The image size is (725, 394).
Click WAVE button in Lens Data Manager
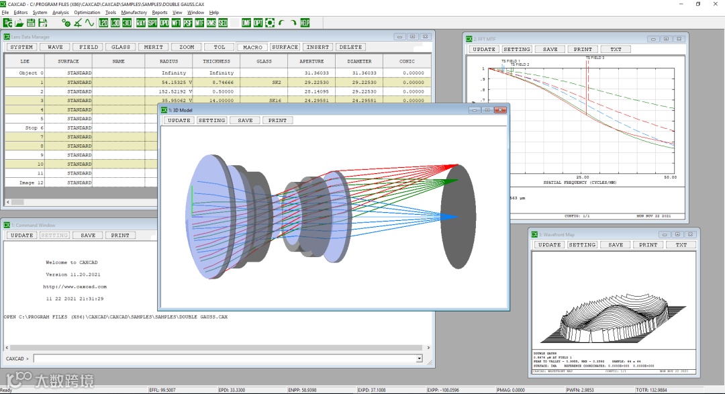click(55, 47)
